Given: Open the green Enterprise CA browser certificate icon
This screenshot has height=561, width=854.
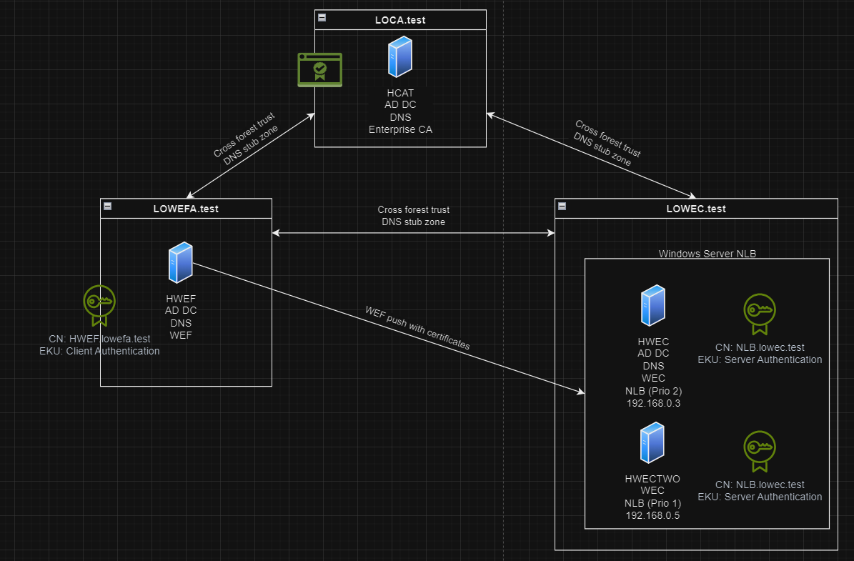Looking at the screenshot, I should coord(319,69).
